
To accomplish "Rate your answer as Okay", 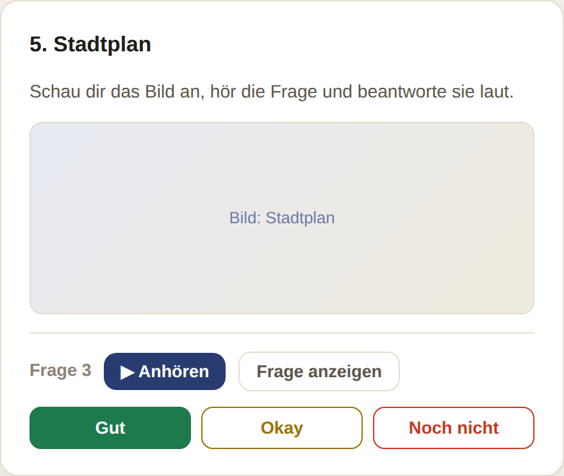I will (282, 428).
